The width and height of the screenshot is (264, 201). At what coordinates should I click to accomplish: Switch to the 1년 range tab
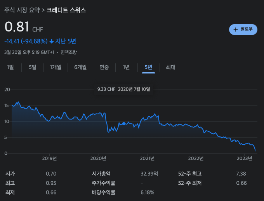127,67
